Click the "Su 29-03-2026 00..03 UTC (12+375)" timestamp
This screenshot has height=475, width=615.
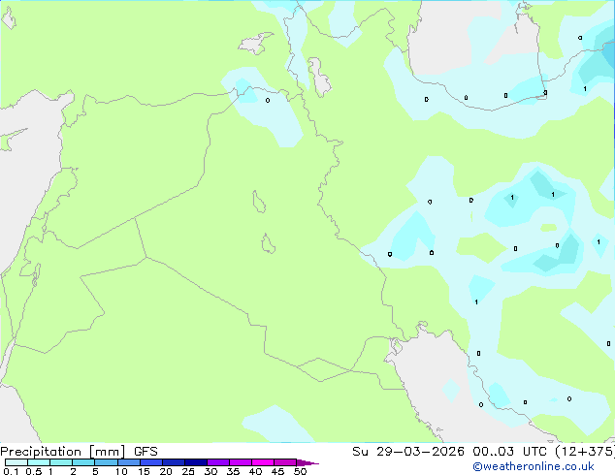coord(483,452)
